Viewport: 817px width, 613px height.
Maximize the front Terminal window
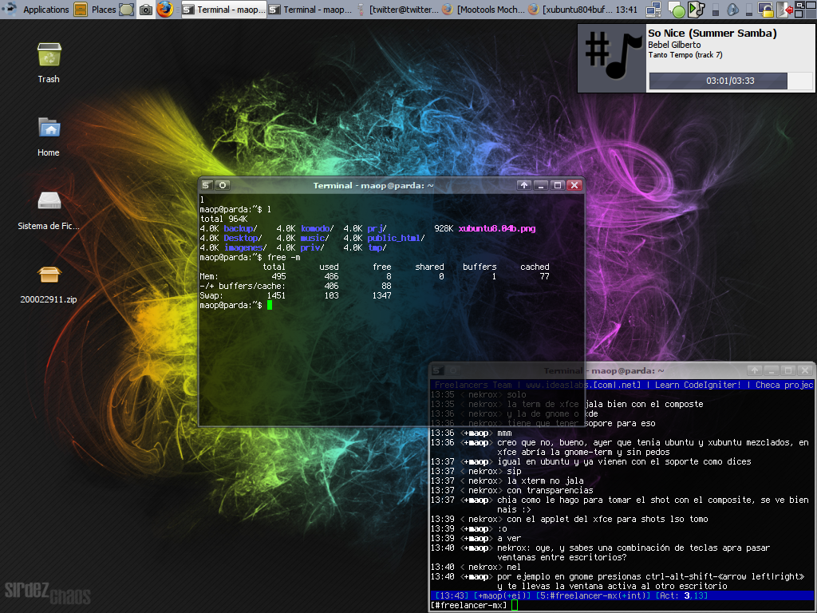[558, 185]
